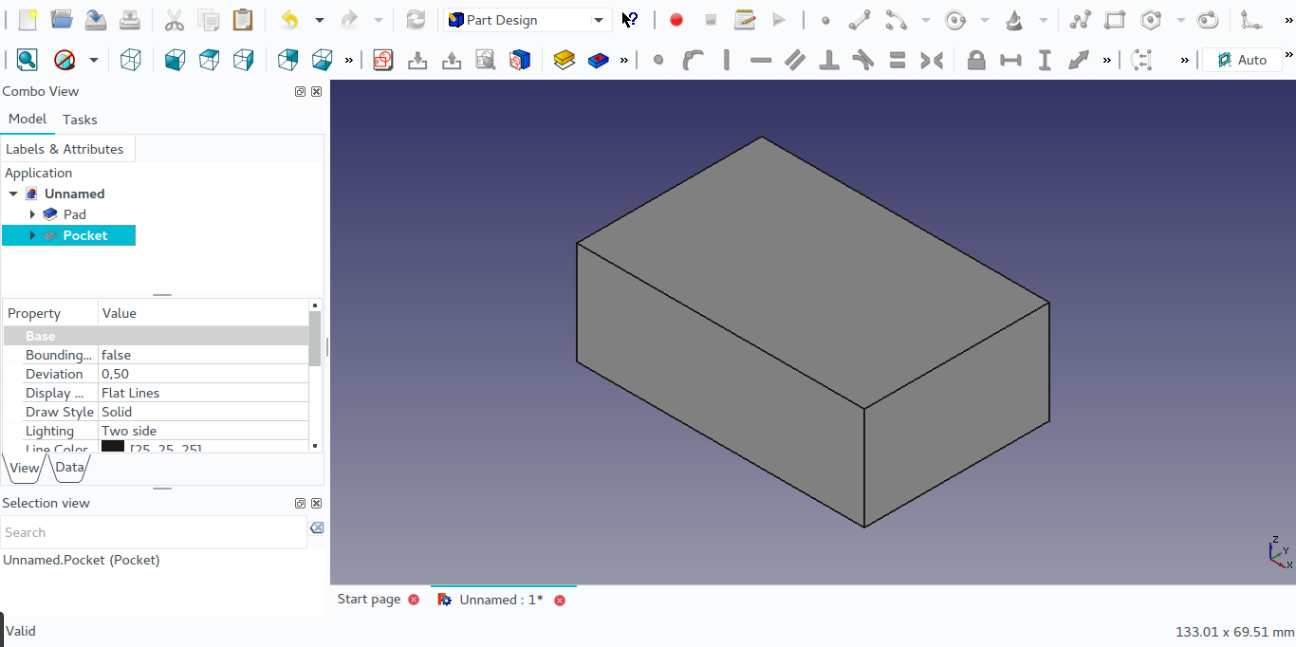Apply a block constraint

pyautogui.click(x=975, y=60)
